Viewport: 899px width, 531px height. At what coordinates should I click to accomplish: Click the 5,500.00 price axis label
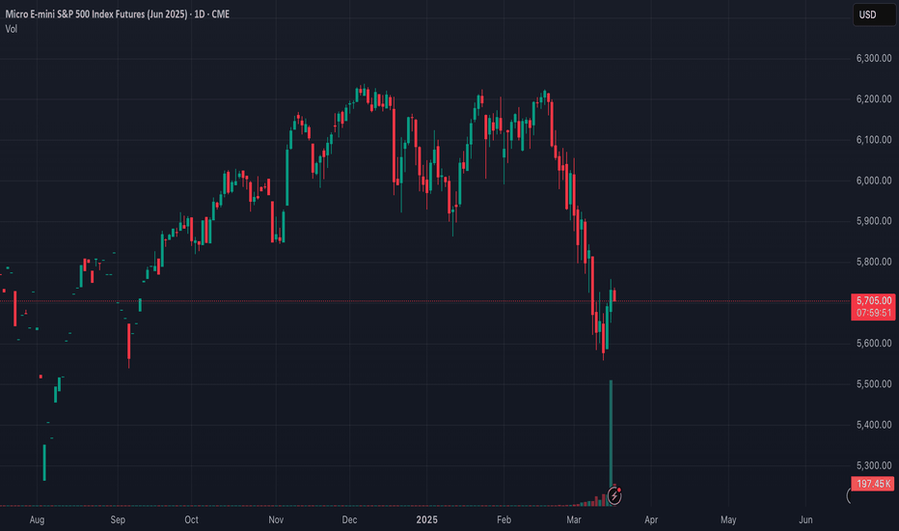874,383
